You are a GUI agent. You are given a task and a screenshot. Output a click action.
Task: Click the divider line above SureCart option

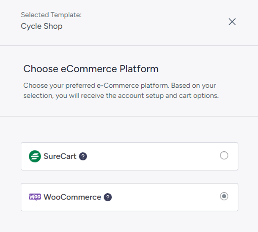pyautogui.click(x=129, y=116)
